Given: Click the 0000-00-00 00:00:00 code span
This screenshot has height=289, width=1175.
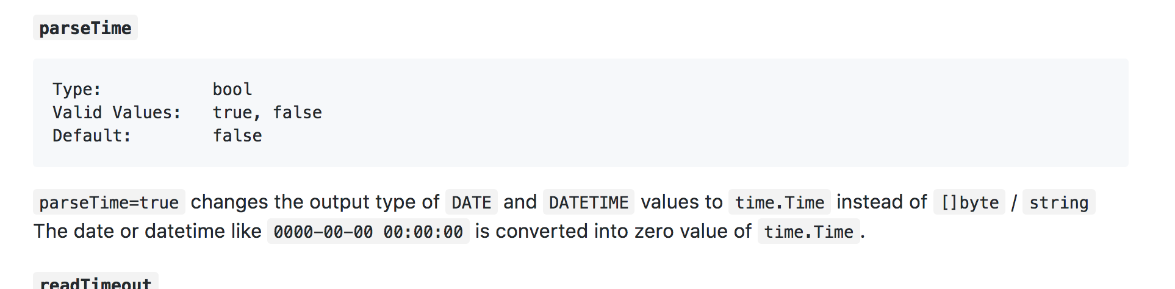Looking at the screenshot, I should [x=368, y=232].
